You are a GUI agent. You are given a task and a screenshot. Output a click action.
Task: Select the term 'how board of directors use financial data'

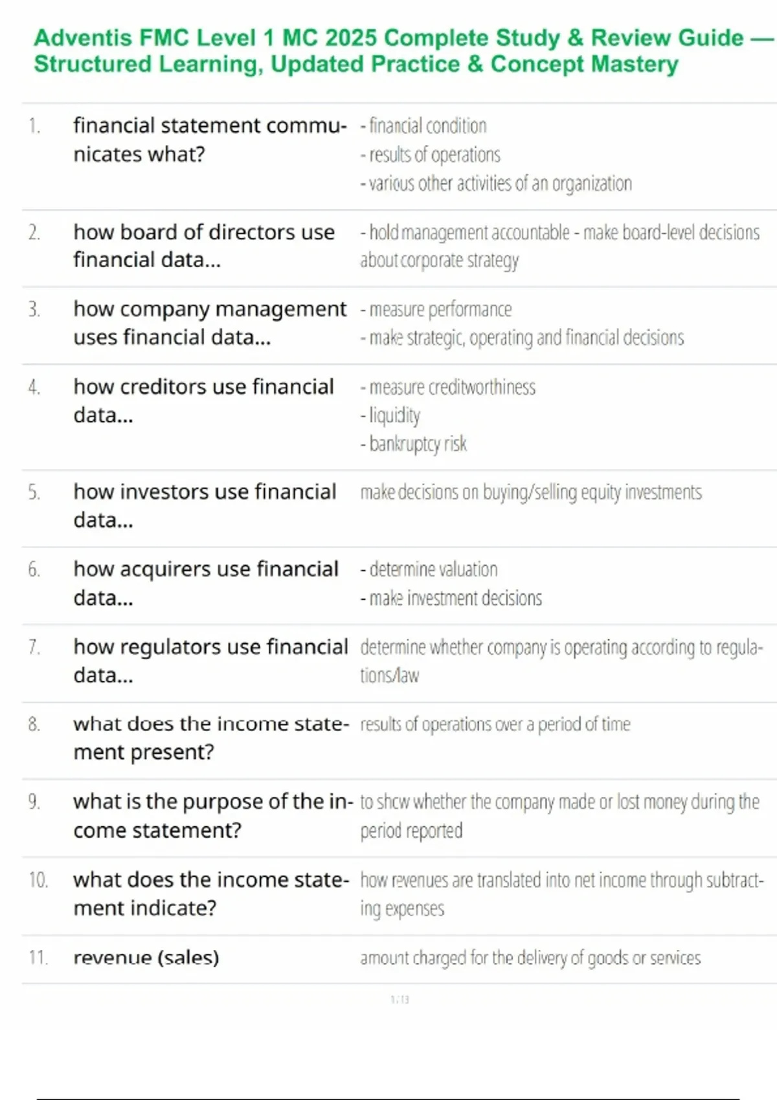point(204,246)
